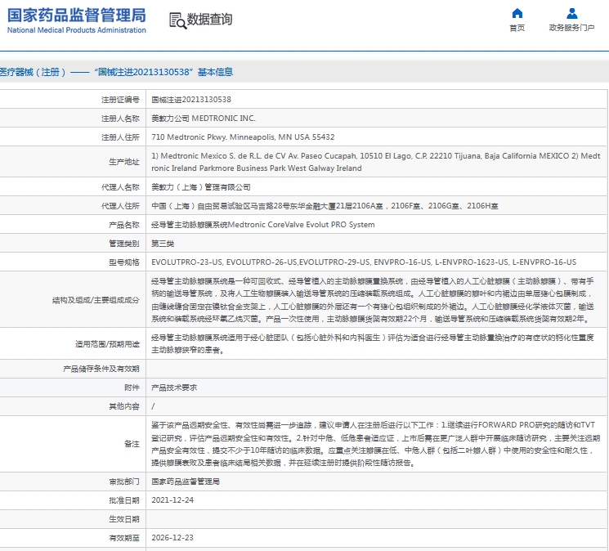Select expiry date 2026-12-23
The height and width of the screenshot is (551, 609).
click(172, 538)
